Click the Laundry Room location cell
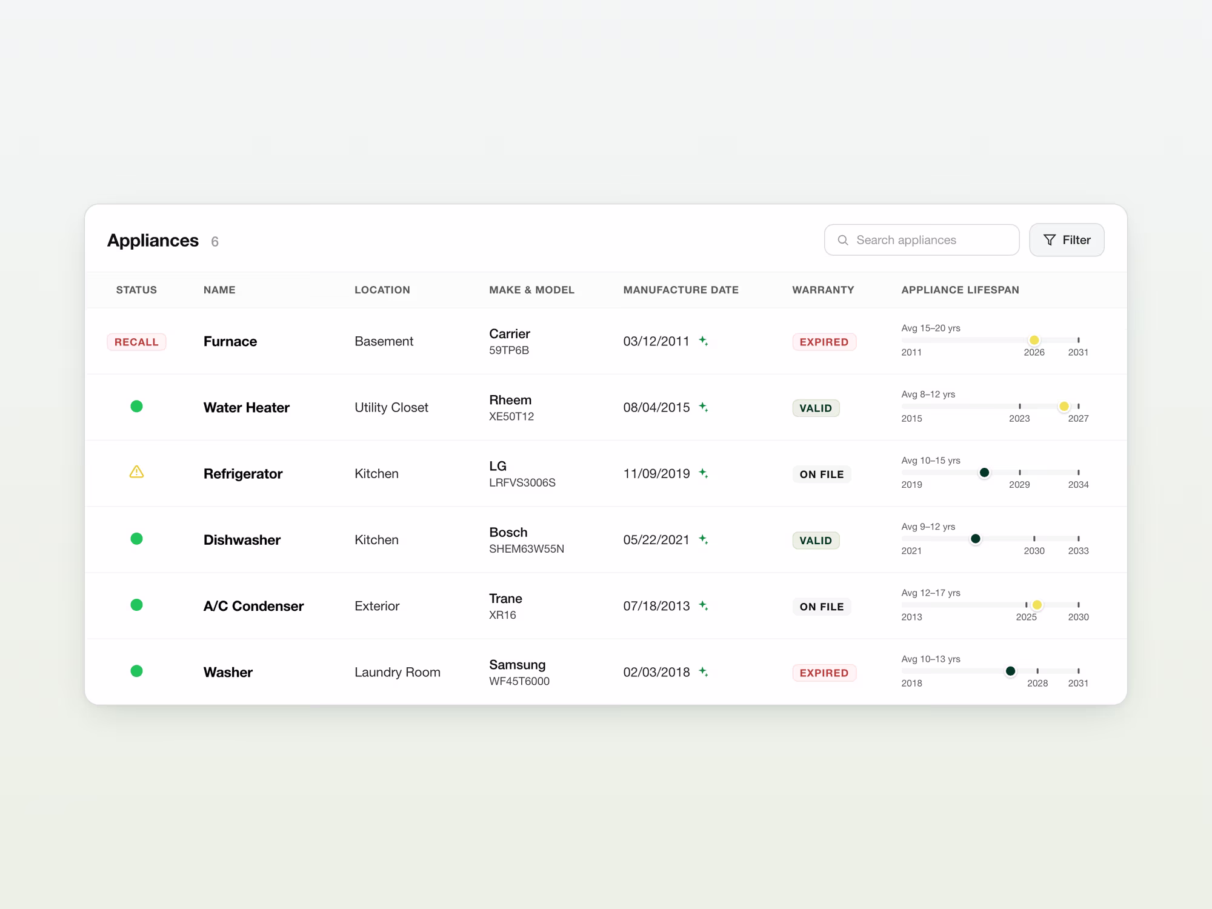 pos(398,672)
